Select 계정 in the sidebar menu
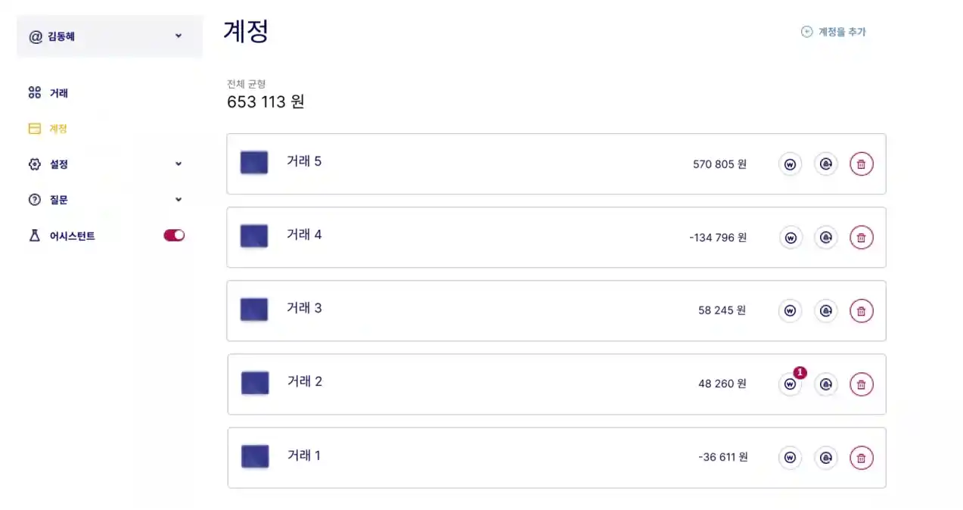This screenshot has height=510, width=963. tap(57, 129)
